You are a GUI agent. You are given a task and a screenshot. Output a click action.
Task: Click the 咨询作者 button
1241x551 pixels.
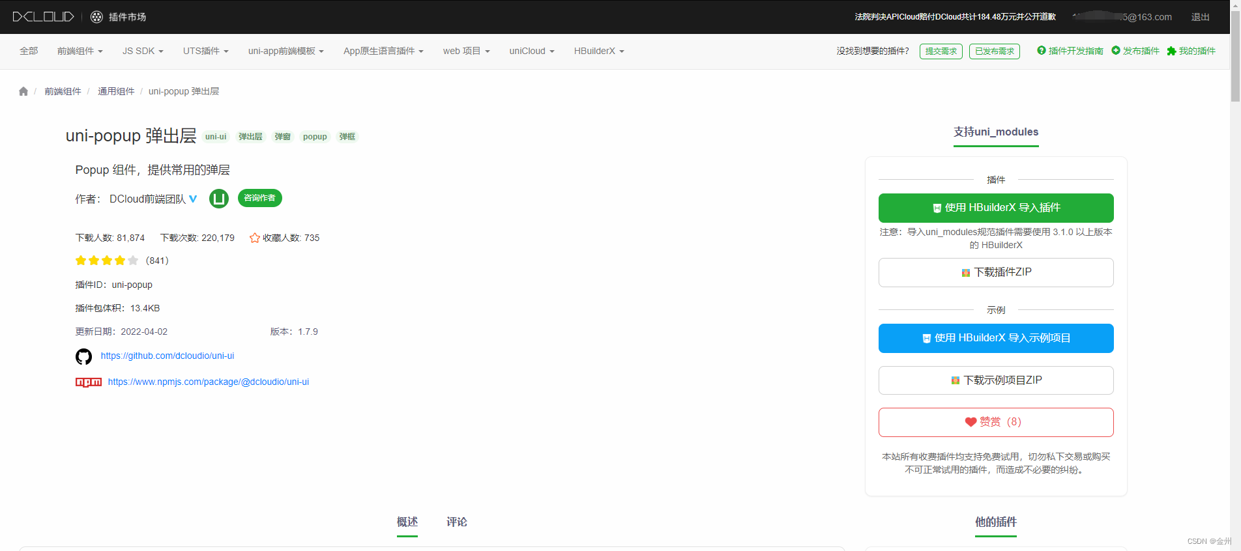coord(259,198)
